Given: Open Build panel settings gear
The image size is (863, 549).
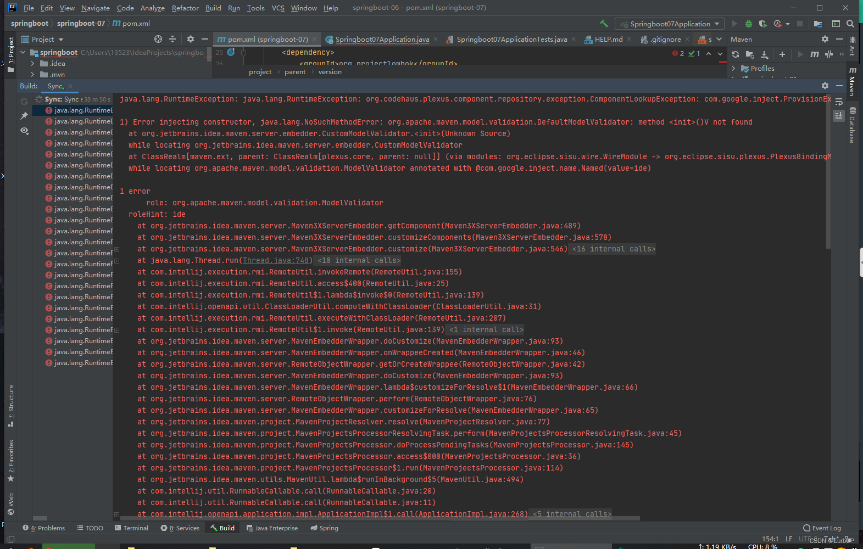Looking at the screenshot, I should point(825,86).
